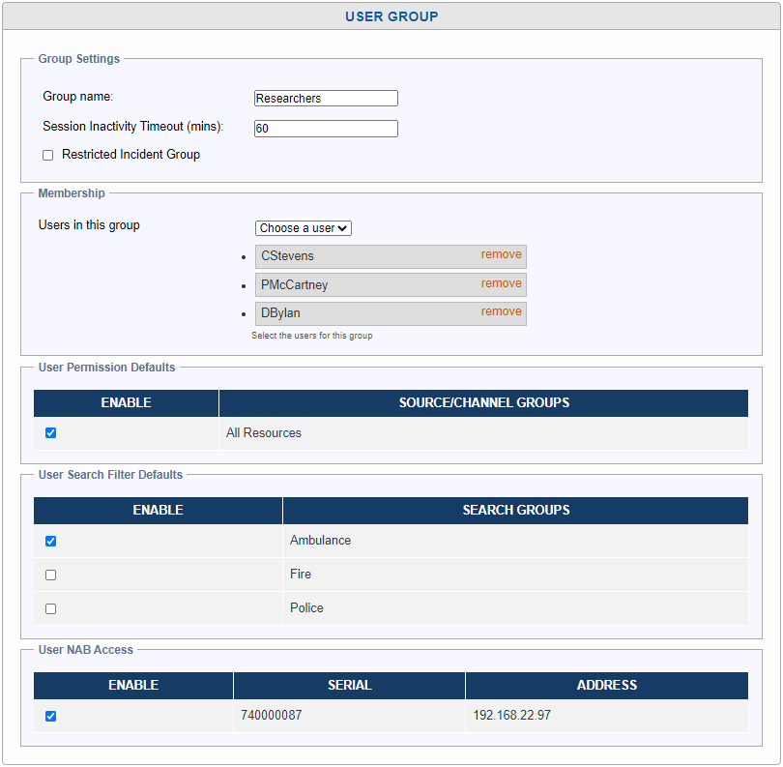Enable the Fire search group checkbox
The width and height of the screenshot is (783, 767).
(51, 575)
